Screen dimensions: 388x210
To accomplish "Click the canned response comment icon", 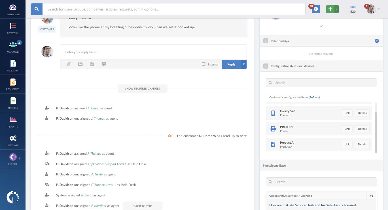I will pos(104,64).
